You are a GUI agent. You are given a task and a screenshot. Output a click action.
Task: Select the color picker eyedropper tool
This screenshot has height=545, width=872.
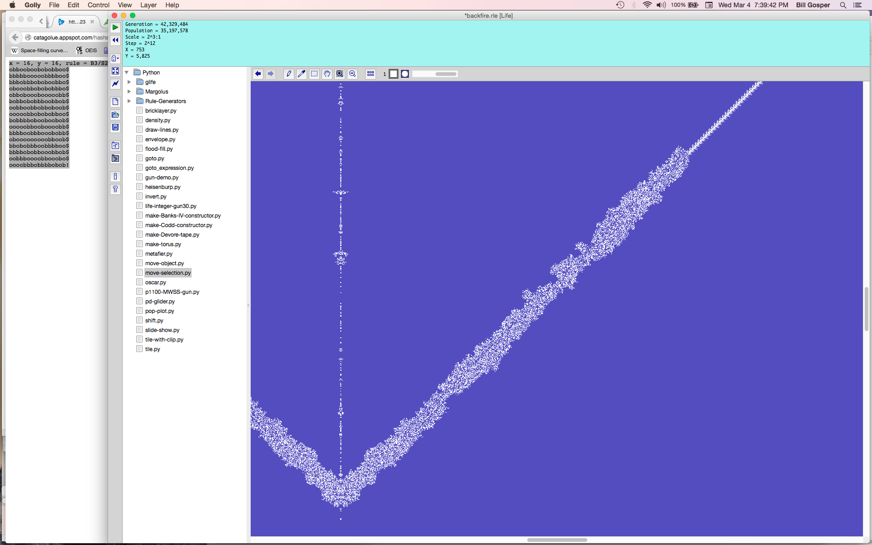pyautogui.click(x=302, y=74)
